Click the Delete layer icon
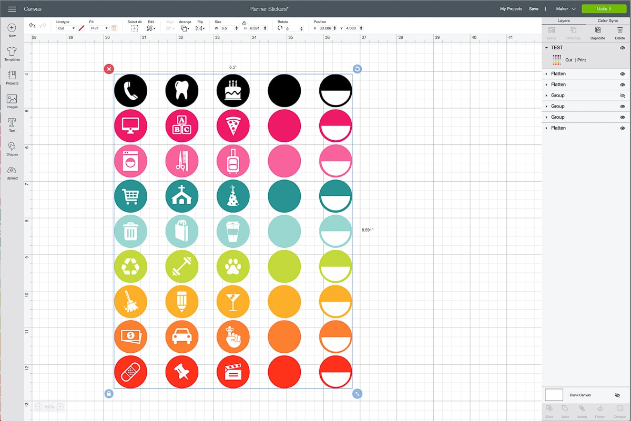Image resolution: width=631 pixels, height=421 pixels. coord(620,33)
